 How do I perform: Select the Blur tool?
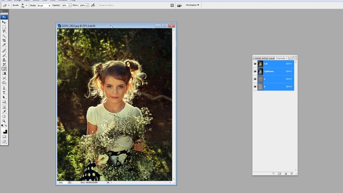click(x=4, y=78)
